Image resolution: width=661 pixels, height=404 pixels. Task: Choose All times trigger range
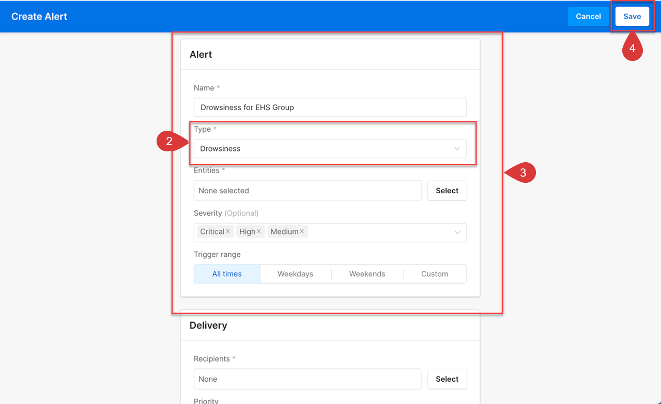click(227, 274)
